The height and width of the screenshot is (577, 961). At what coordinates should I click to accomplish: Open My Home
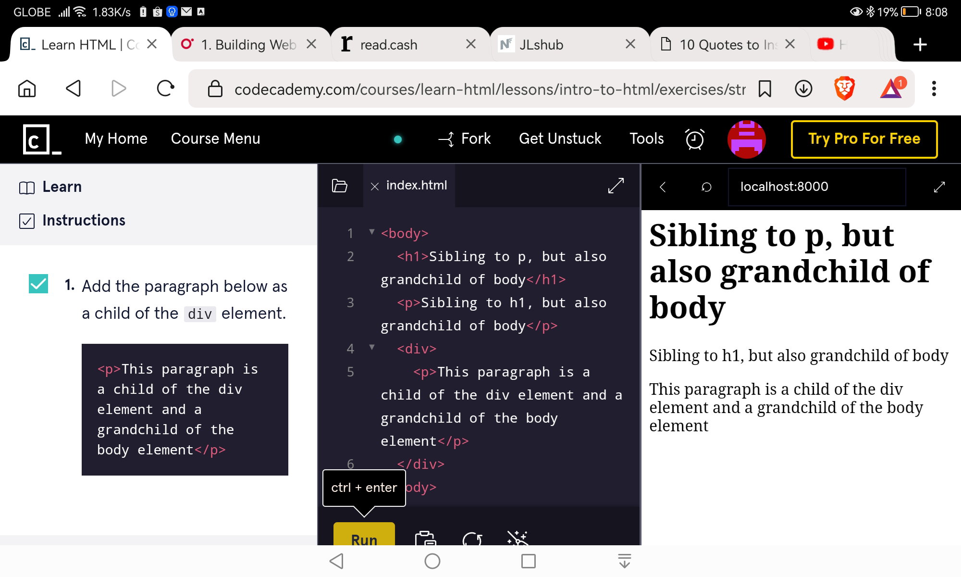tap(116, 139)
